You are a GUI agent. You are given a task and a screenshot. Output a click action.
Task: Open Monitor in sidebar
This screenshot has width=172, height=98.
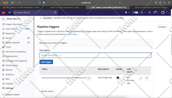9,70
